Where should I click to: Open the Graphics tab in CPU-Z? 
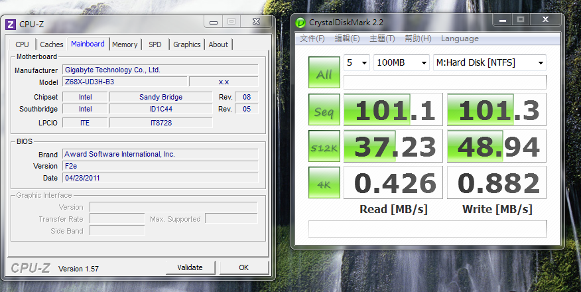coord(187,44)
